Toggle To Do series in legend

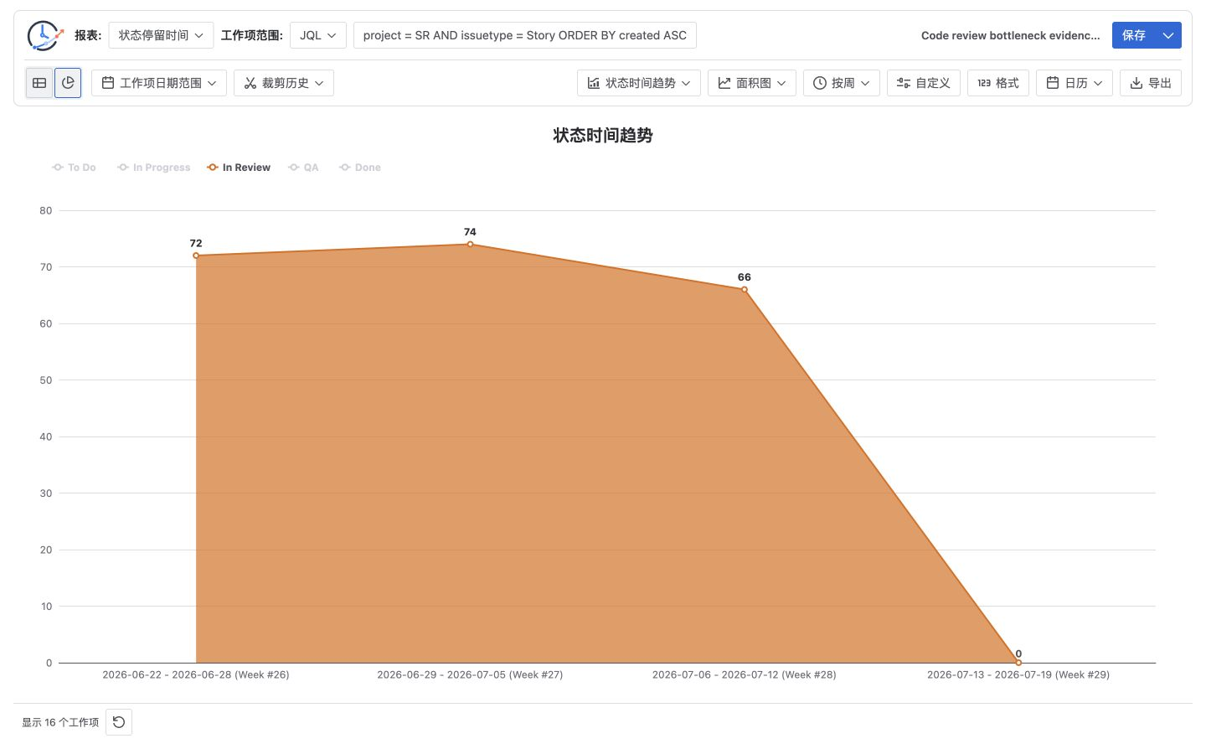point(74,168)
